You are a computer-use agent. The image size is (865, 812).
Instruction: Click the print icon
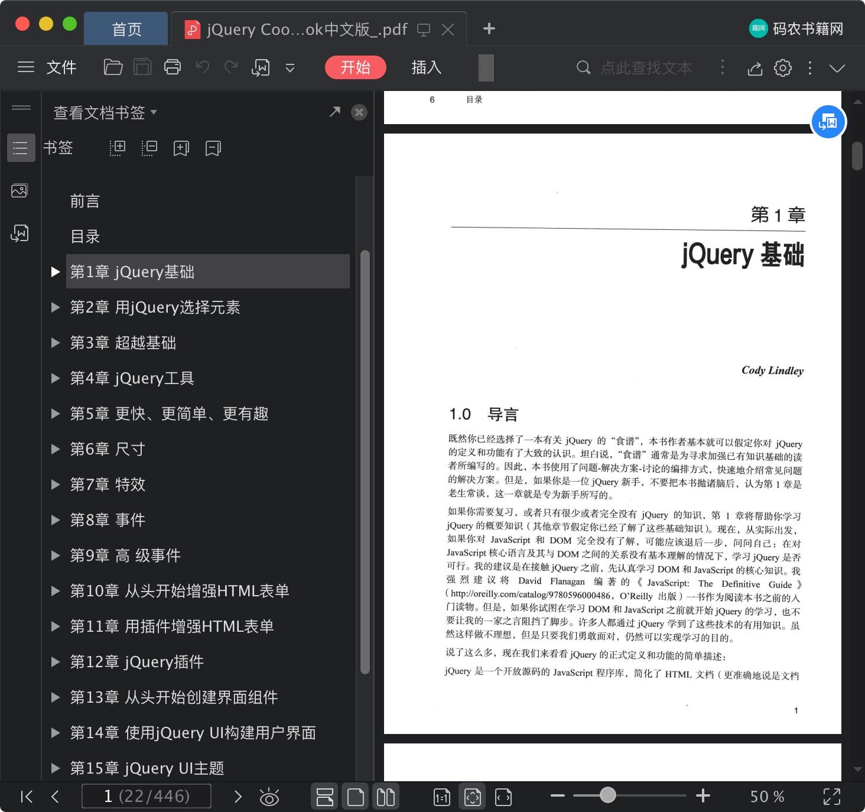click(x=172, y=67)
